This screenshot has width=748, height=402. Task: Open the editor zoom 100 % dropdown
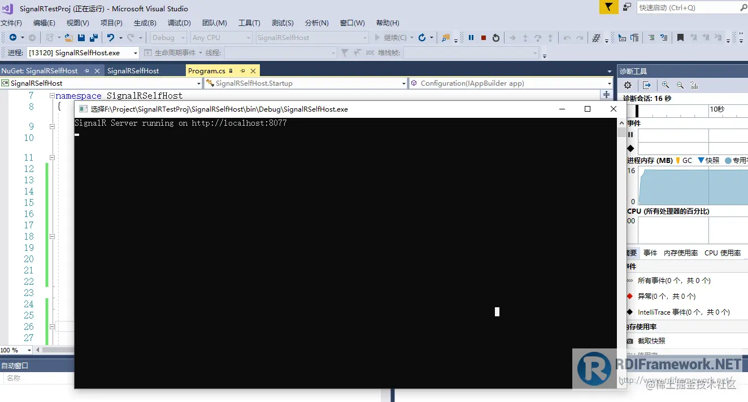pos(16,350)
